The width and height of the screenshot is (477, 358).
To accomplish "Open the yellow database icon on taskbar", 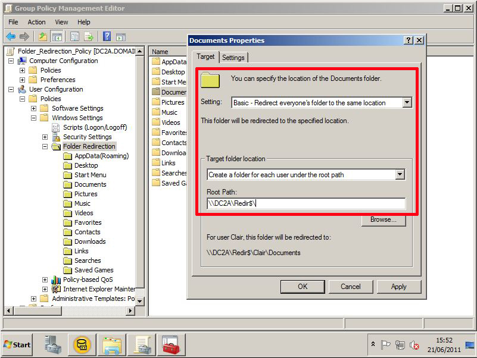I will (x=82, y=345).
